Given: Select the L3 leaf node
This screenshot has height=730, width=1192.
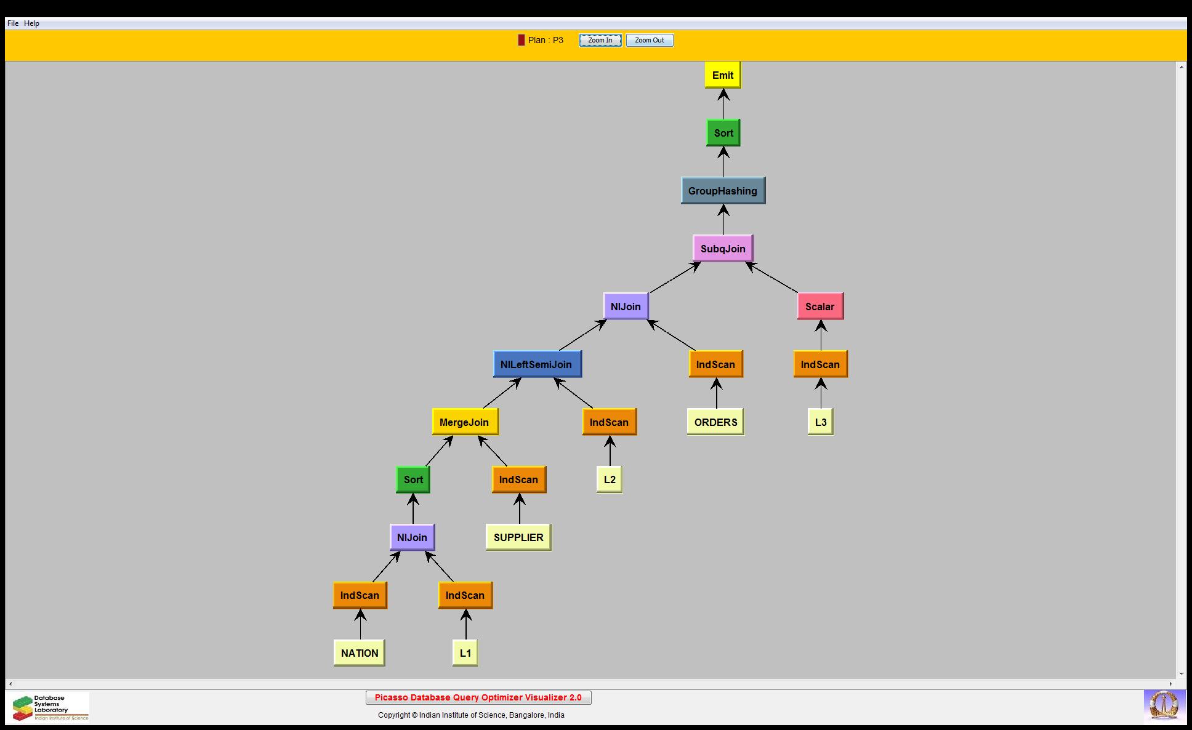Looking at the screenshot, I should pos(820,422).
